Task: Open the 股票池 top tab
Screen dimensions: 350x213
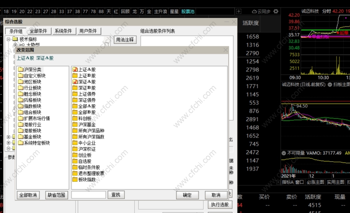Action: tap(188, 11)
